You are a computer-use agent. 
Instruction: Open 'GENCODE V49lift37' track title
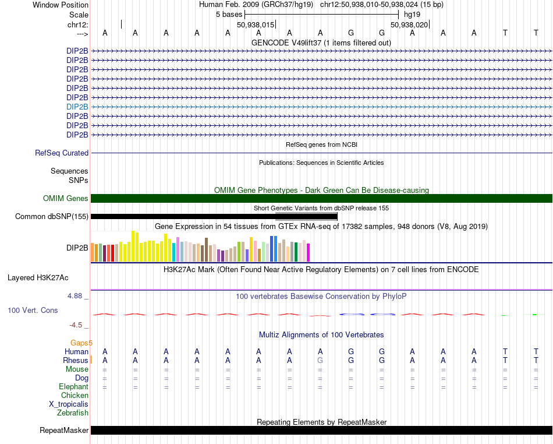(321, 43)
